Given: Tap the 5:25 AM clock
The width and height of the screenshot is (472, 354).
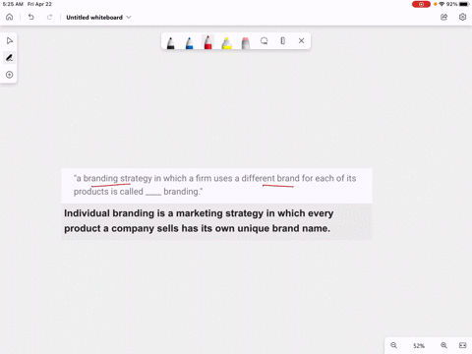Looking at the screenshot, I should coord(13,4).
